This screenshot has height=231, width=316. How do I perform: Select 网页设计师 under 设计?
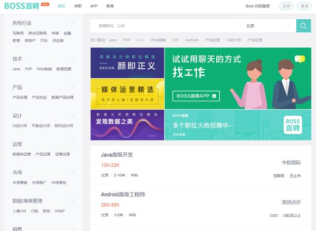pyautogui.click(x=64, y=126)
